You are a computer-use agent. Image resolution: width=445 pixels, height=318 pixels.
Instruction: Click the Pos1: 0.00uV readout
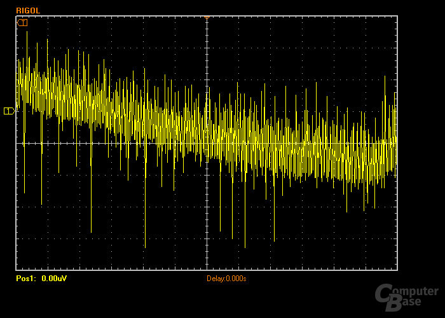click(x=41, y=279)
